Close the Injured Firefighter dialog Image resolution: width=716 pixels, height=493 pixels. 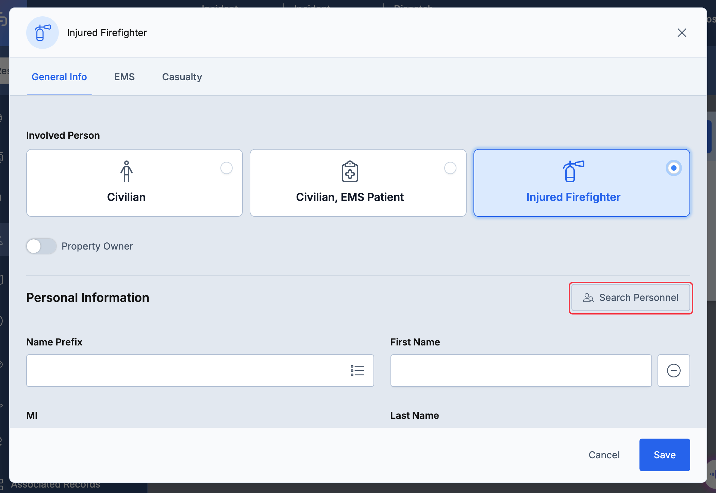[682, 33]
